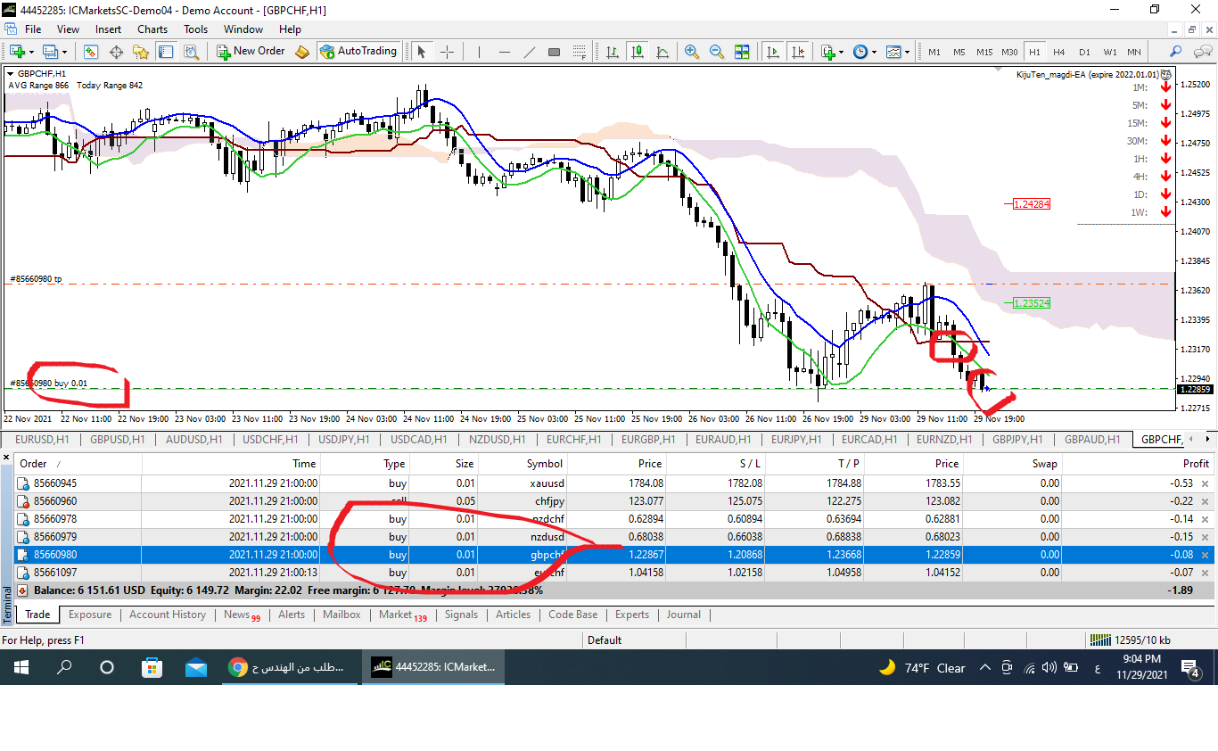Toggle chart Auto Scroll
Image resolution: width=1218 pixels, height=751 pixels.
point(772,52)
